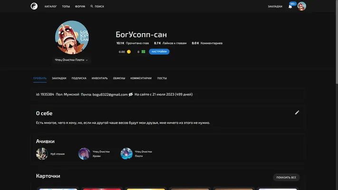Click the НАСТРОЙКИ button
338x190 pixels.
click(x=159, y=52)
